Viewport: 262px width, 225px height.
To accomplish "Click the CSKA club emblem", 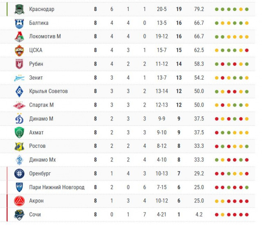I will click(20, 50).
